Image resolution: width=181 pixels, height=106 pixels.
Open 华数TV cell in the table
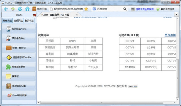[x=72, y=67]
